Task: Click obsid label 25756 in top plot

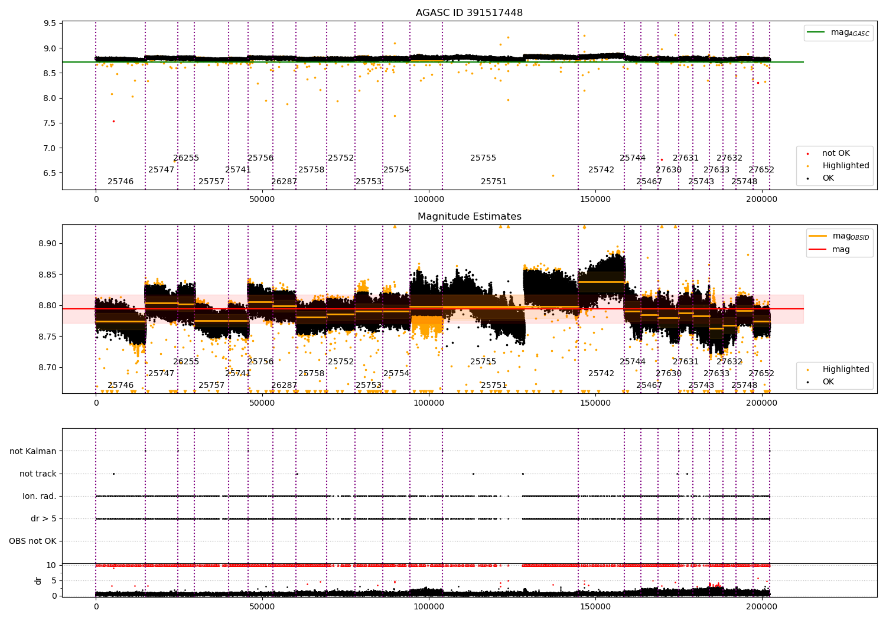Action: [260, 158]
